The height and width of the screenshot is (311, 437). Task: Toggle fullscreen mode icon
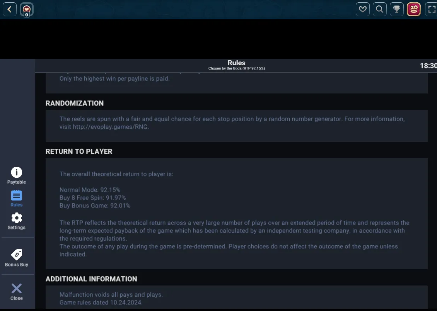[431, 10]
